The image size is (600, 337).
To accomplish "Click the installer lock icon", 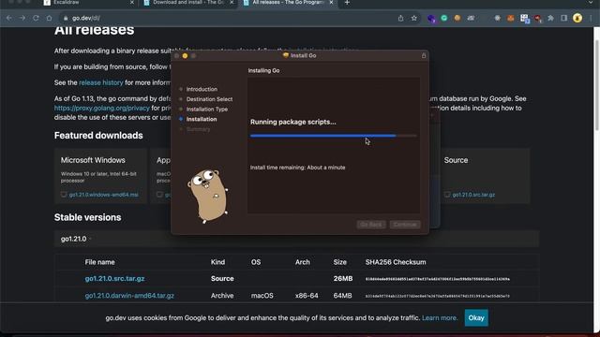I will 424,56.
